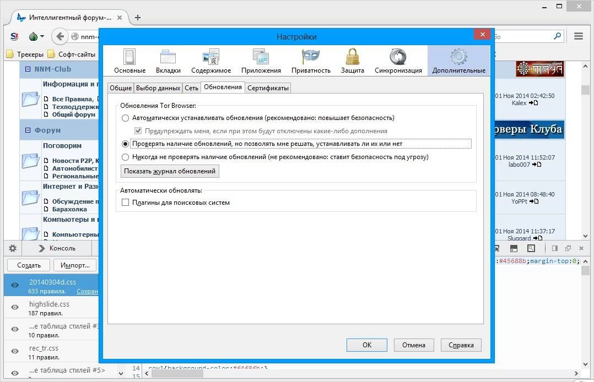
Task: Toggle the split console icon
Action: point(514,248)
